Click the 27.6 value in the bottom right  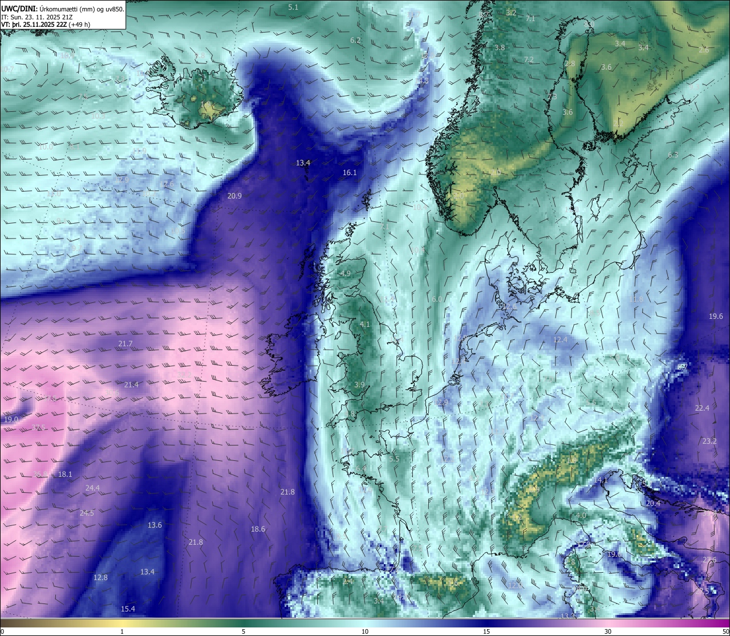(709, 560)
